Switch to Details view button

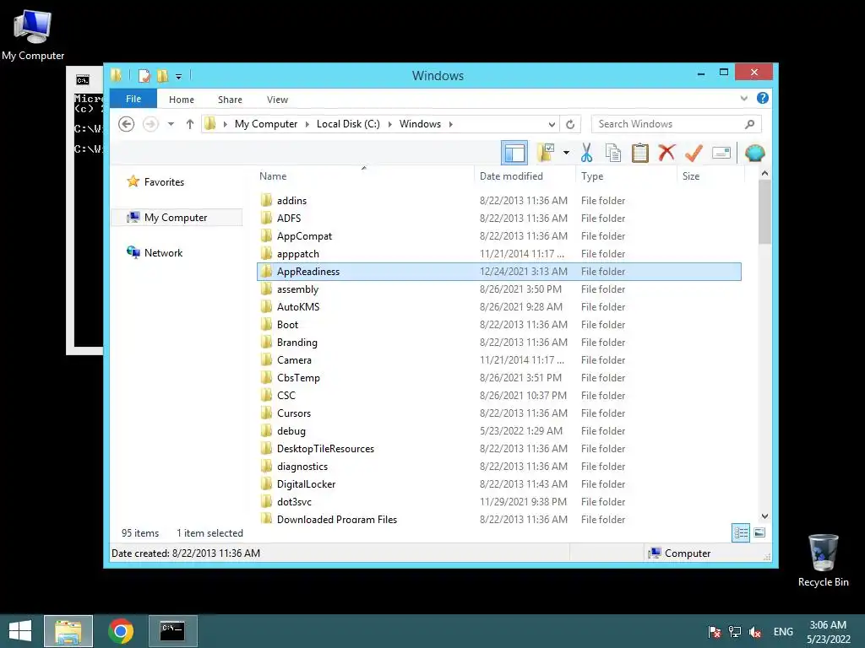click(741, 533)
